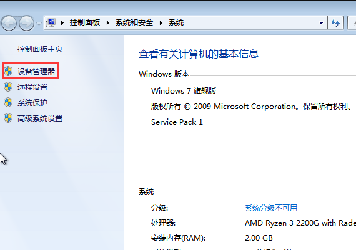
Task: Click the shield icon beside 设备管理器
Action: click(x=8, y=71)
